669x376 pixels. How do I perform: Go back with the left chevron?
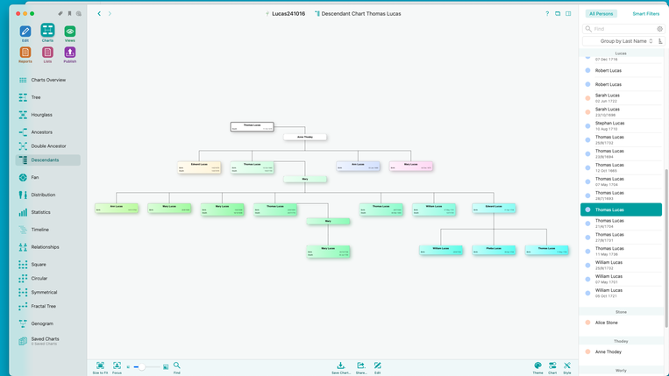pyautogui.click(x=99, y=14)
